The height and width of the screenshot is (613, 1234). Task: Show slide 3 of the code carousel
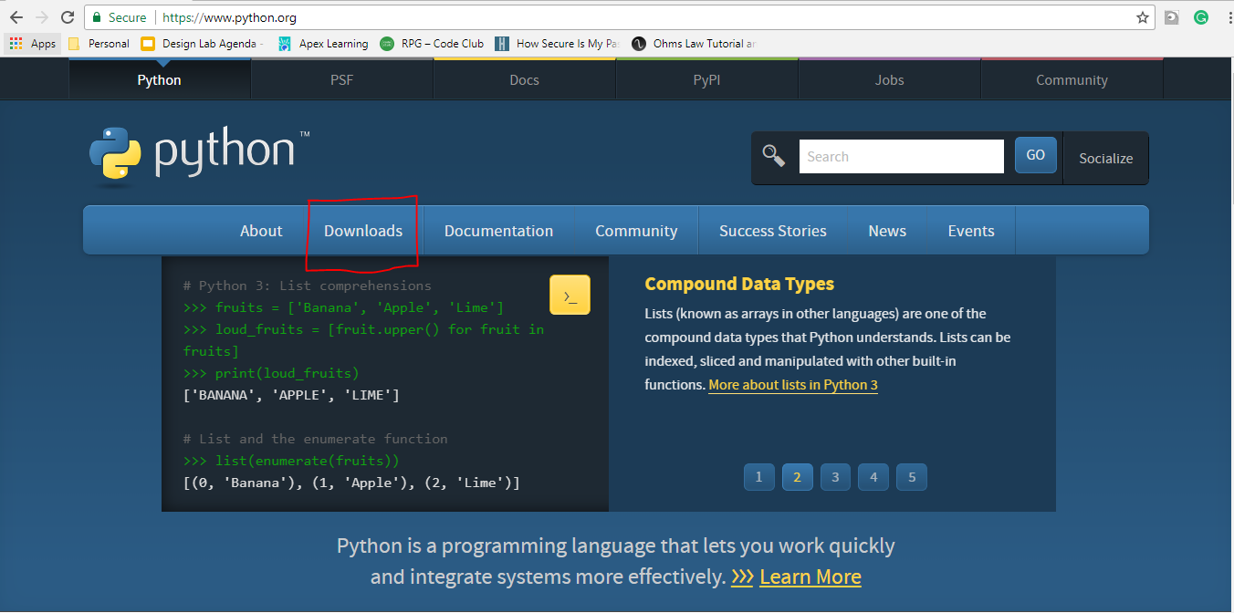[x=835, y=476]
